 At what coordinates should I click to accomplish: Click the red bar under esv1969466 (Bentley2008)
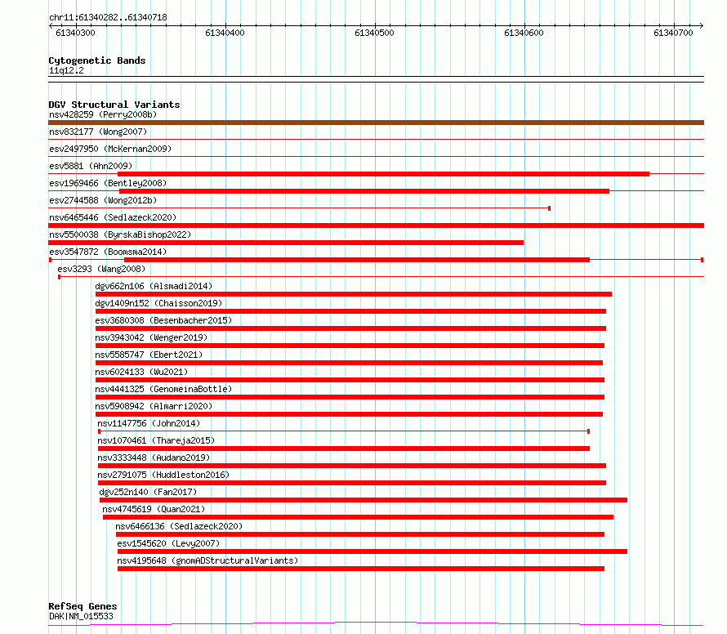[x=364, y=191]
